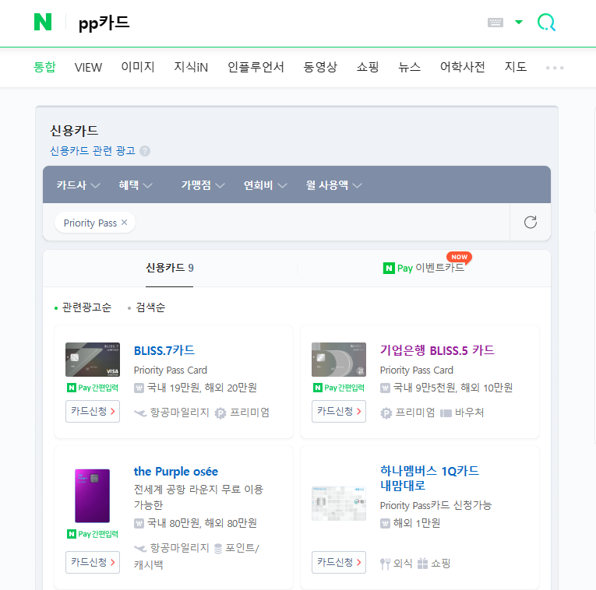Click 항공마일리지 airplane icon on BLISS.7 card

pyautogui.click(x=140, y=413)
